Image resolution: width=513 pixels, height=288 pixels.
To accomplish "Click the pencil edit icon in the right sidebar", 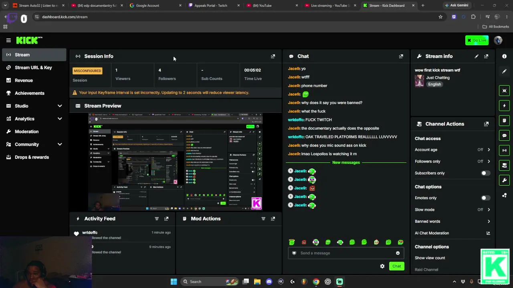I will (504, 71).
